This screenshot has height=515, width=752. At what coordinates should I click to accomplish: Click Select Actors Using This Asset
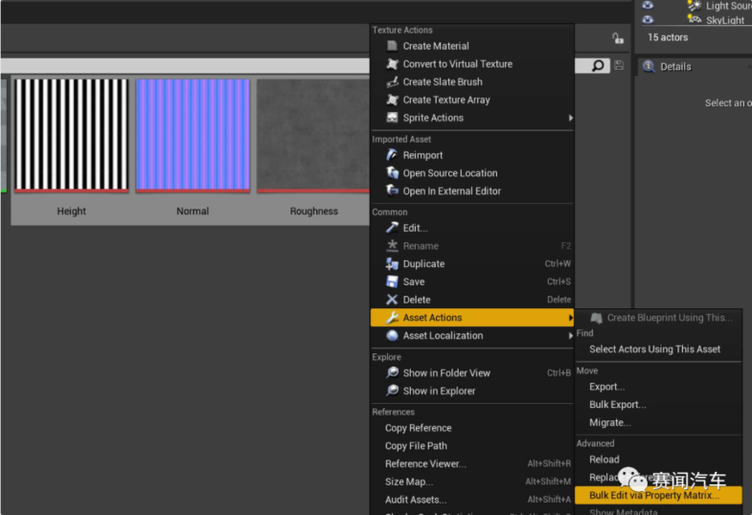tap(654, 349)
